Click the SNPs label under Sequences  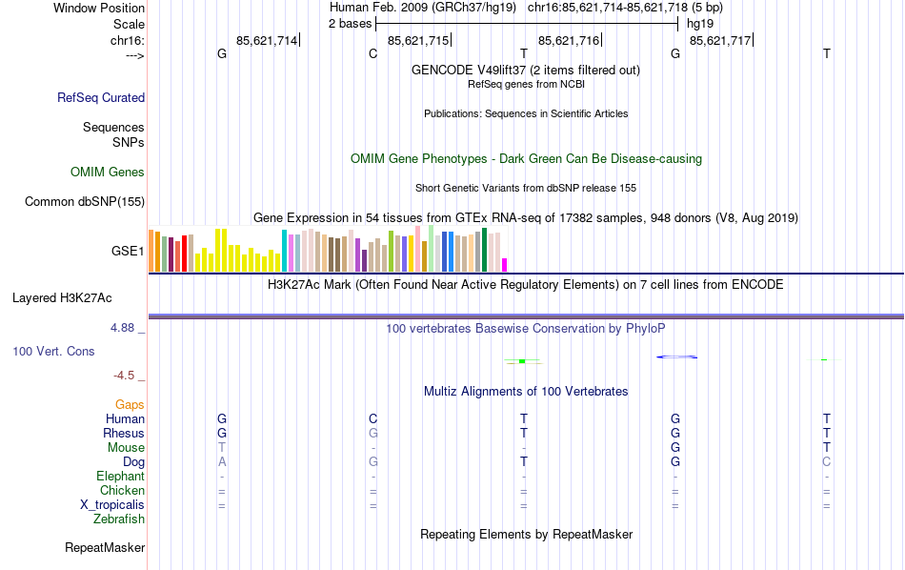(x=129, y=142)
